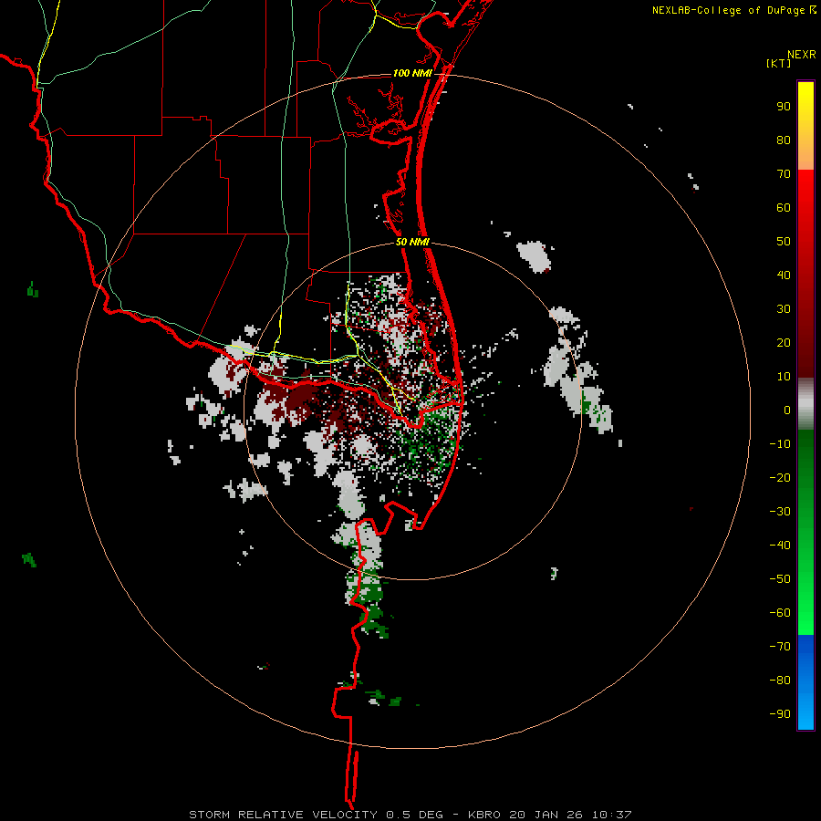The image size is (821, 821).
Task: Click the 50 NMI range ring label
Action: (x=412, y=242)
